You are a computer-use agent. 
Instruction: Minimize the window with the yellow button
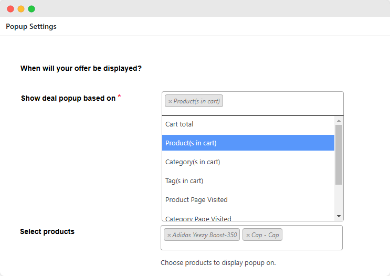click(x=21, y=9)
